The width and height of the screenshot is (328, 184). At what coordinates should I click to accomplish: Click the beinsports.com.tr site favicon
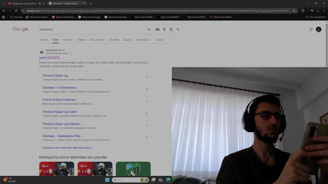pyautogui.click(x=42, y=52)
